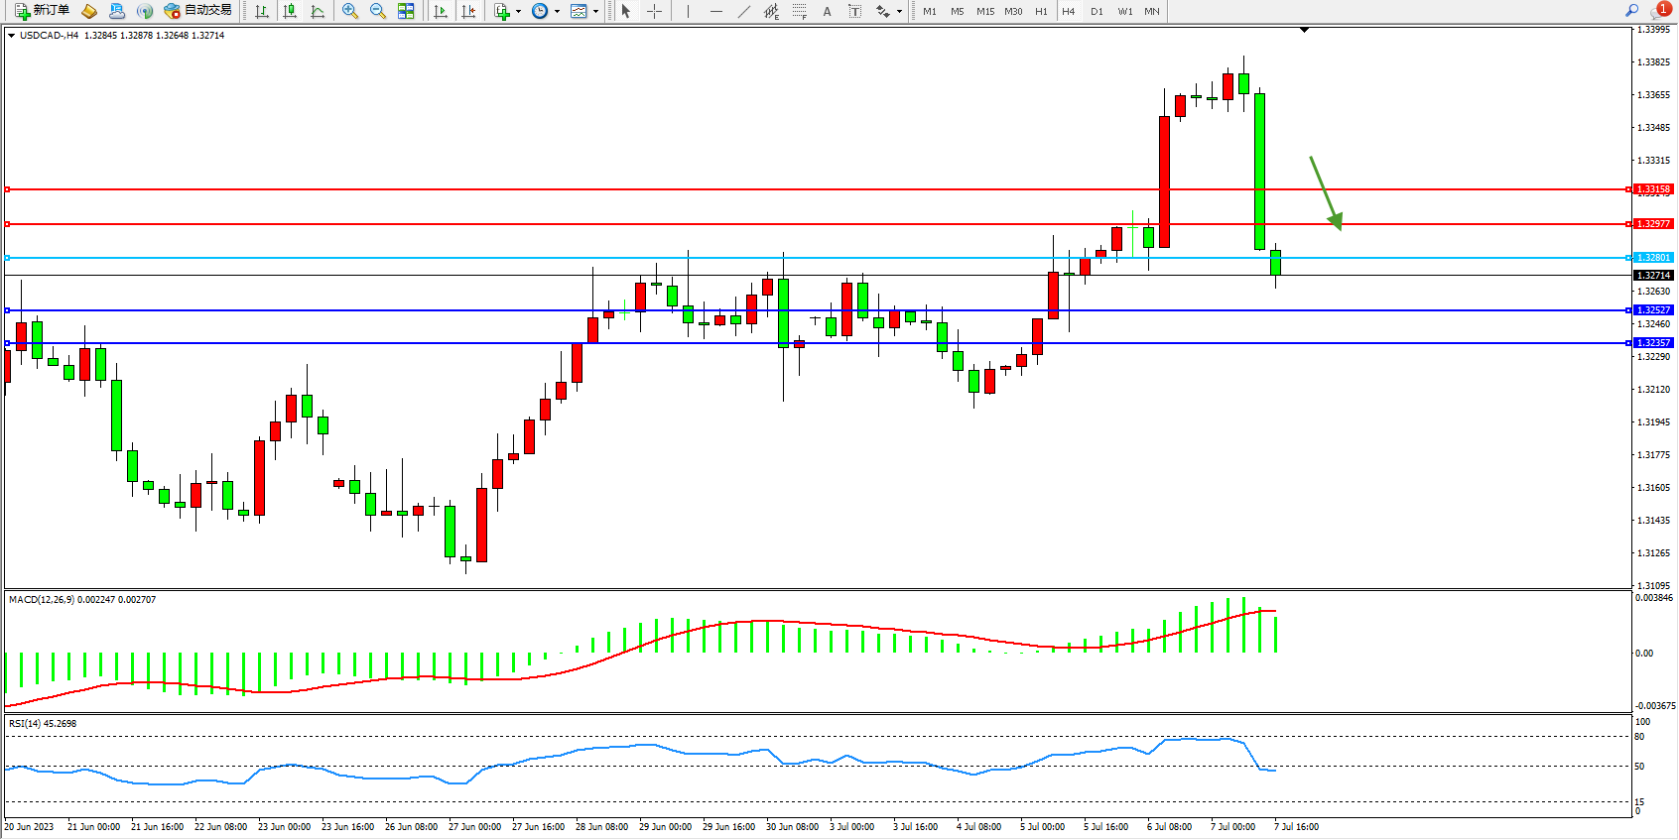Click the zoom out magnifier icon
This screenshot has width=1679, height=840.
point(378,11)
